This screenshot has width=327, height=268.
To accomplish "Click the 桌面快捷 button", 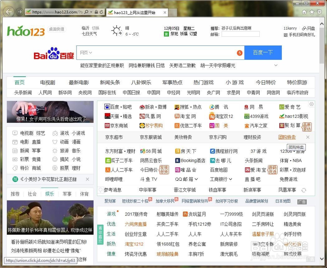I will coord(57,29).
